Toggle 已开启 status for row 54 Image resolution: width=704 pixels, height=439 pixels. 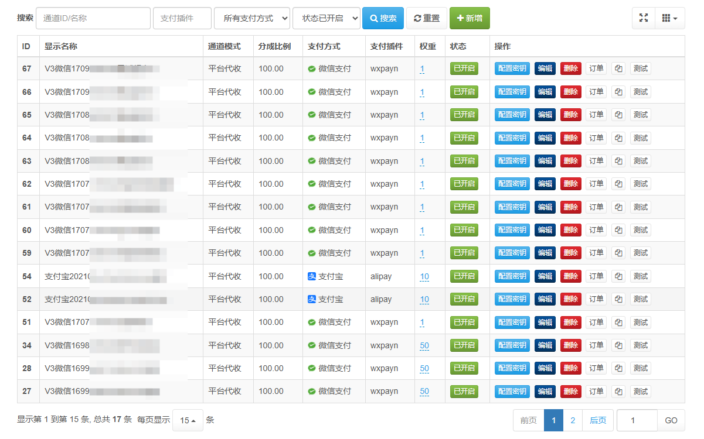464,276
